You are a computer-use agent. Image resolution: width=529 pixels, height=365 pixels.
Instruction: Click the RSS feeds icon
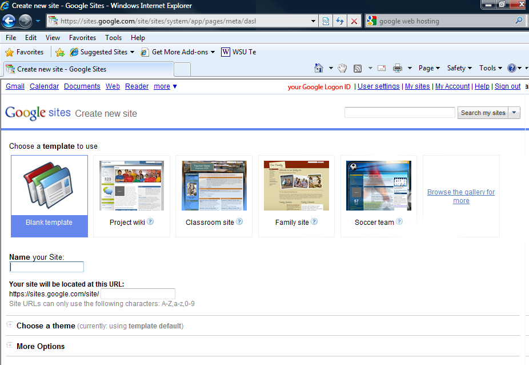[358, 68]
